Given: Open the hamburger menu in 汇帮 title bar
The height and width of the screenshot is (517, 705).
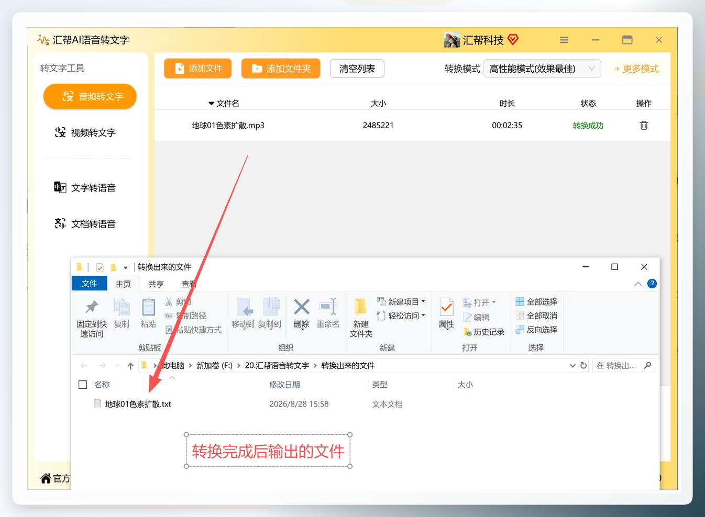Looking at the screenshot, I should (564, 40).
